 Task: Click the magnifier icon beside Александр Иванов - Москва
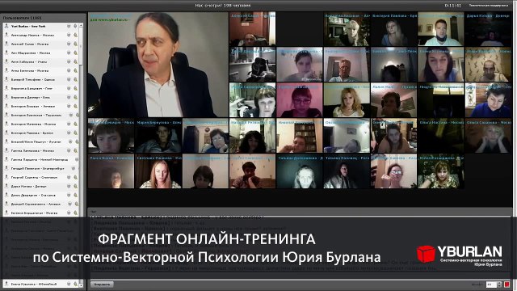click(x=75, y=35)
